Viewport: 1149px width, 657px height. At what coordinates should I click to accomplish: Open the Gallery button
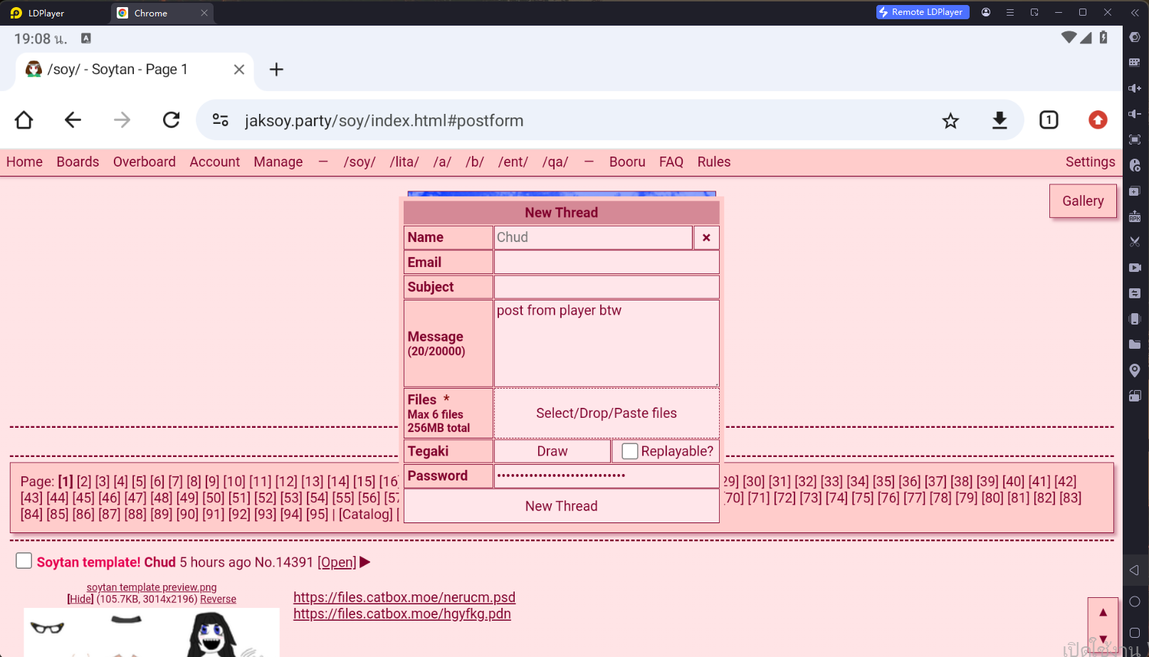point(1082,201)
